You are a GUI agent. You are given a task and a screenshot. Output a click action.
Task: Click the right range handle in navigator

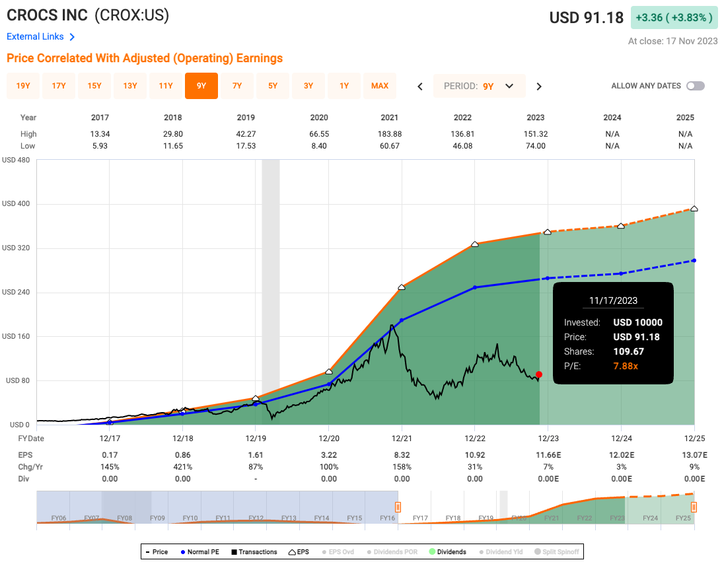pos(694,507)
